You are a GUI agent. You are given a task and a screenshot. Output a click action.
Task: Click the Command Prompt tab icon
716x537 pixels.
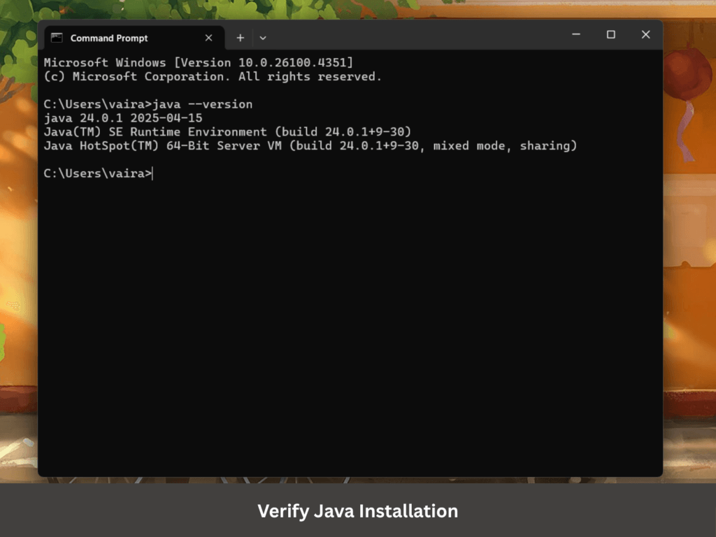57,38
